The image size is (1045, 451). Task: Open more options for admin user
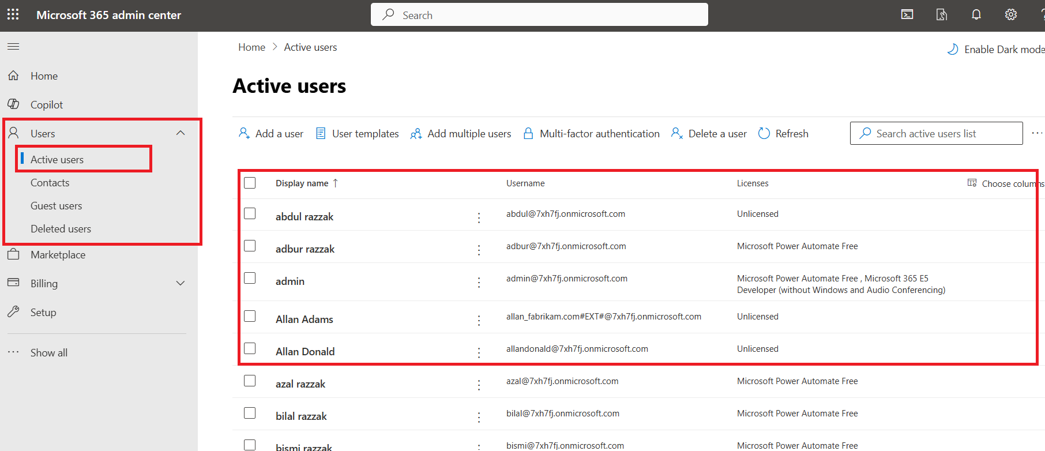[x=479, y=282]
